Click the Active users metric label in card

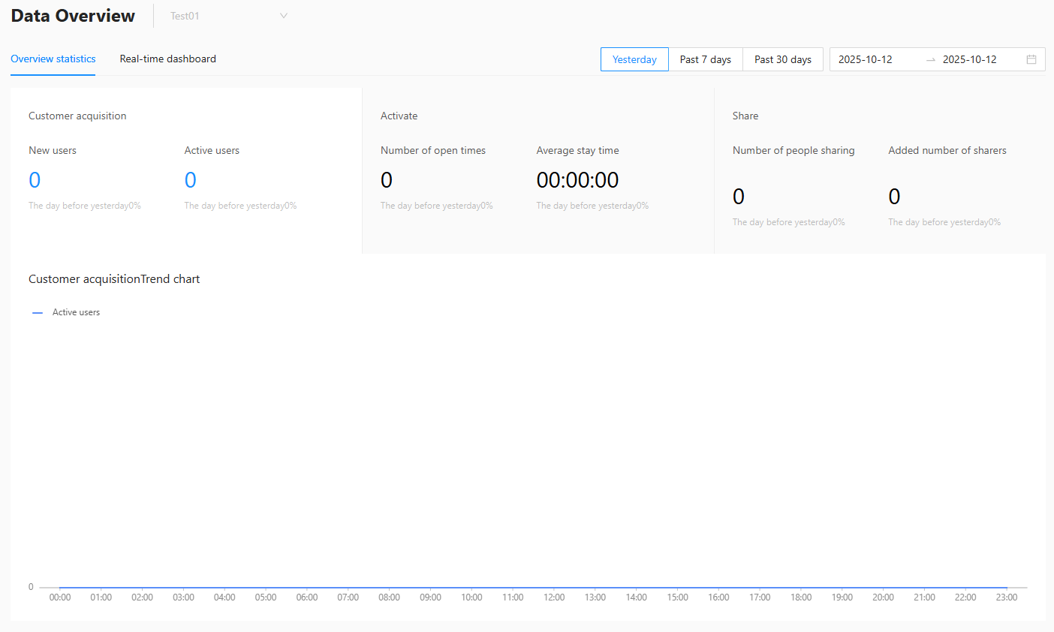(x=212, y=150)
